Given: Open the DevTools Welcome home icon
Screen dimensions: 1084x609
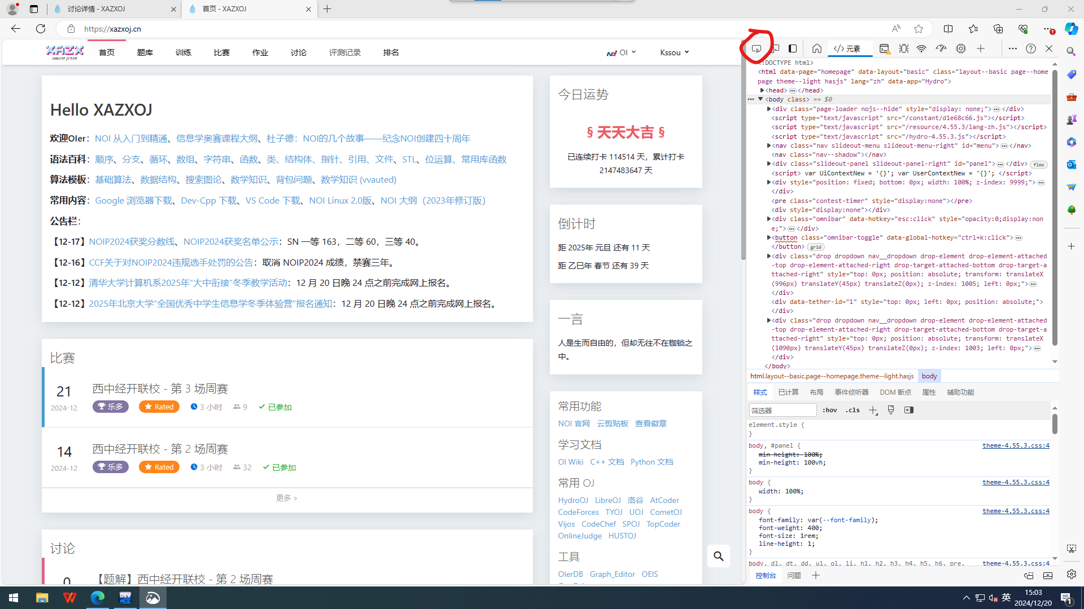Looking at the screenshot, I should (x=816, y=49).
